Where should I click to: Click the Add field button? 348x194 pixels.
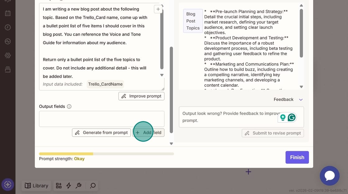click(149, 132)
